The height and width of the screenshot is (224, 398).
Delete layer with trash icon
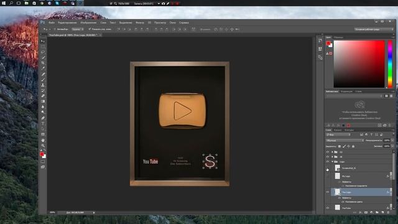click(x=388, y=212)
